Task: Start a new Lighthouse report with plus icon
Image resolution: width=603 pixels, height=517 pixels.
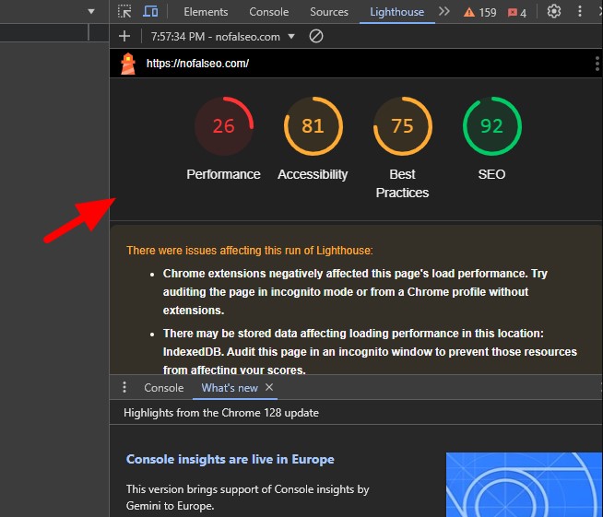Action: [x=124, y=36]
